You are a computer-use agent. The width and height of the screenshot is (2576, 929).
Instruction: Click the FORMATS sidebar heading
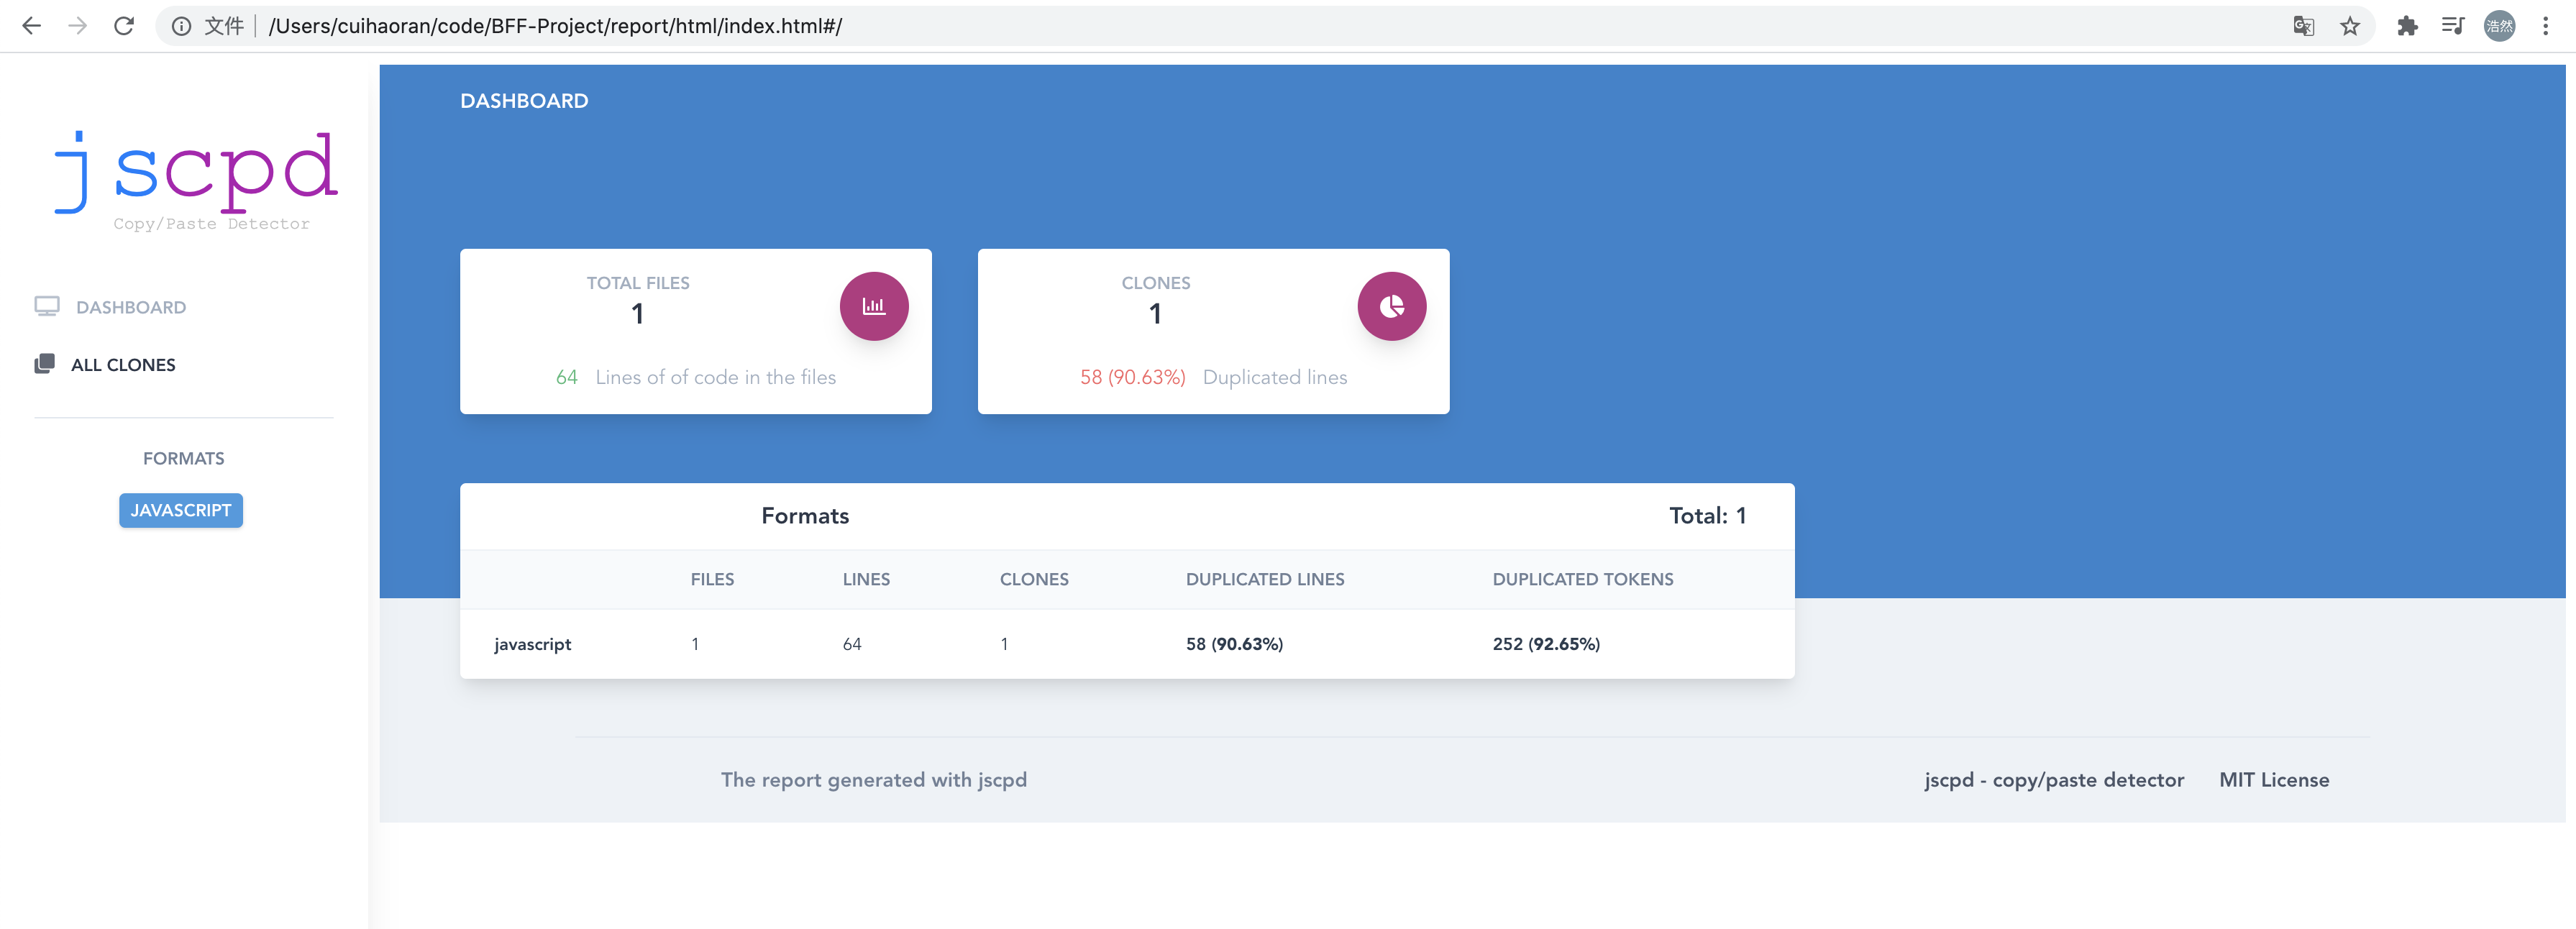coord(184,458)
